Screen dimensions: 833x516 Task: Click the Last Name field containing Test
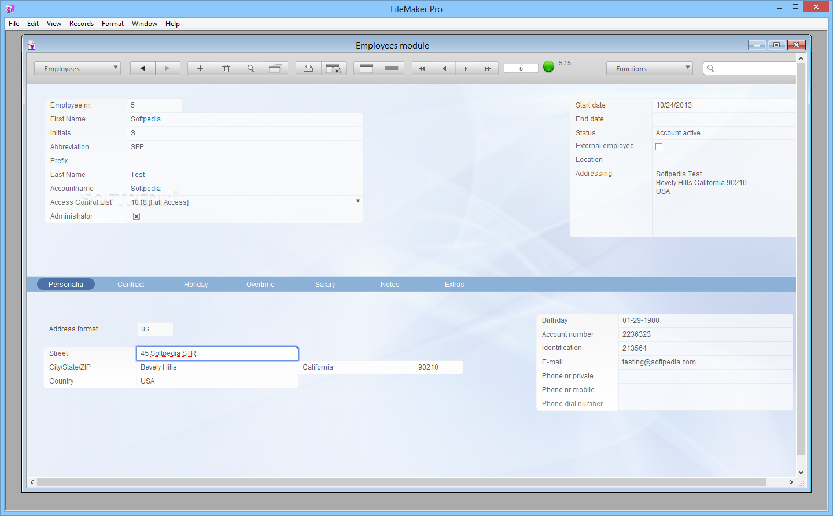point(245,175)
